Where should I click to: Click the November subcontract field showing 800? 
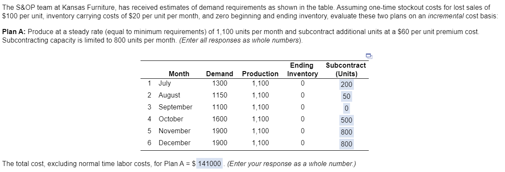point(346,132)
